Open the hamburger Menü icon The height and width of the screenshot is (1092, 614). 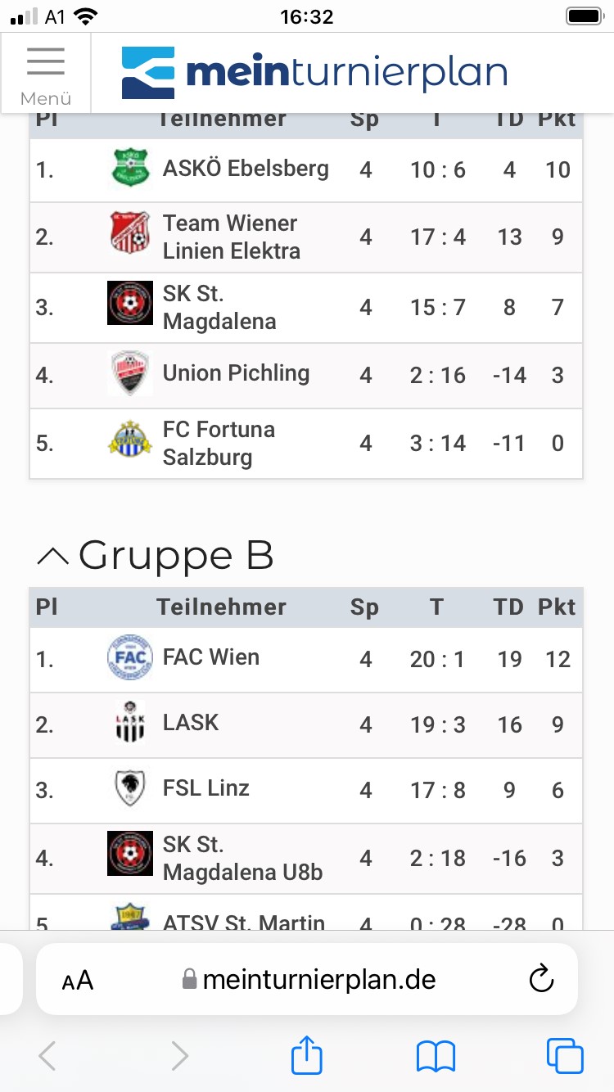46,74
